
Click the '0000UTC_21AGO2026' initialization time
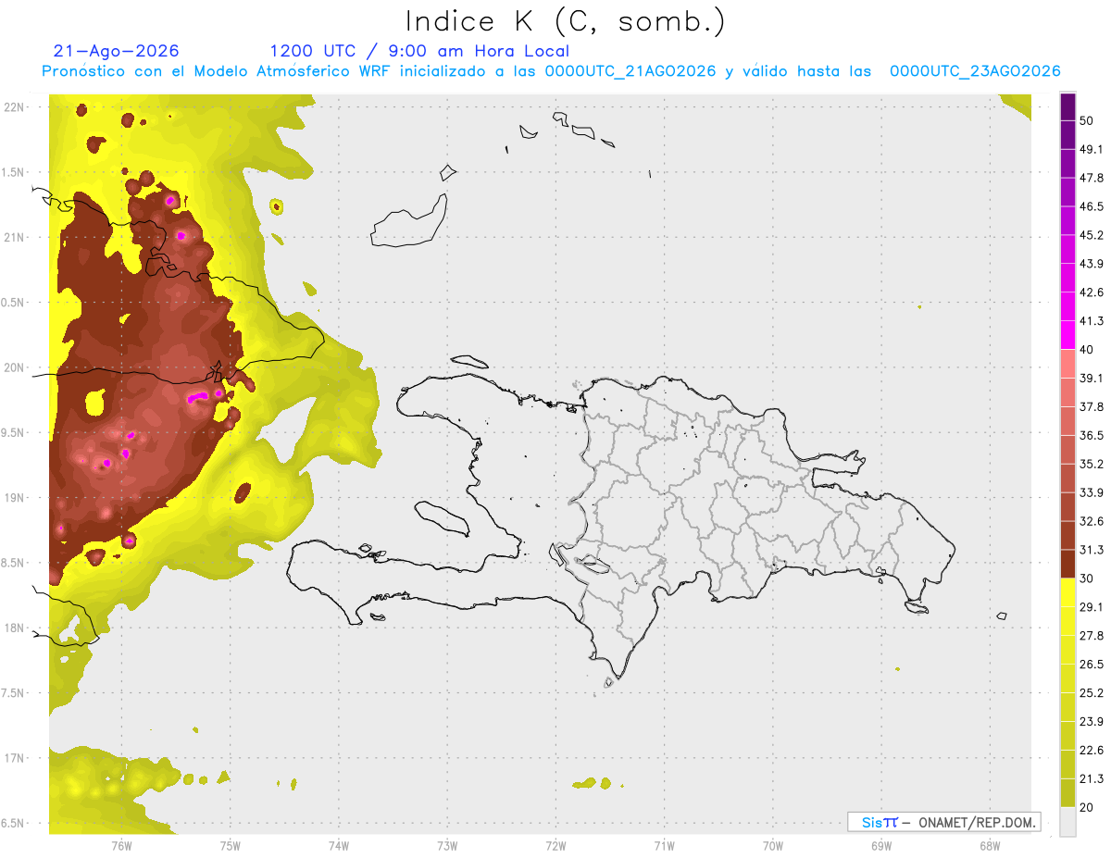click(x=630, y=71)
